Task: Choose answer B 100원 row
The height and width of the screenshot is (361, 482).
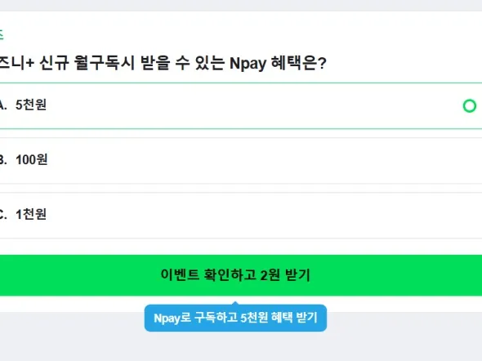Action: tap(241, 160)
